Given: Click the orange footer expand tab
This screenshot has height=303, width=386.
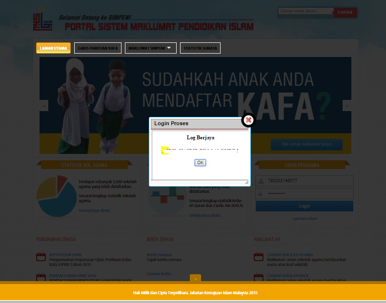Looking at the screenshot, I should [x=196, y=279].
